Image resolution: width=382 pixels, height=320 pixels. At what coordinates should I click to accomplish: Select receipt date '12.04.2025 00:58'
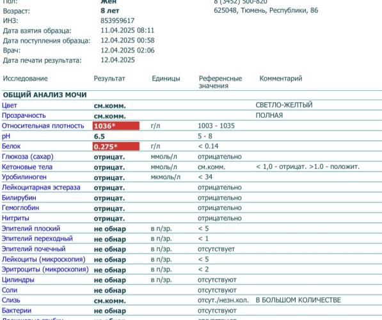[127, 40]
